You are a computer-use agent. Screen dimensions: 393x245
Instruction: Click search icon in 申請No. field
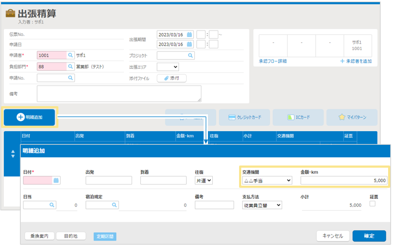pyautogui.click(x=70, y=78)
